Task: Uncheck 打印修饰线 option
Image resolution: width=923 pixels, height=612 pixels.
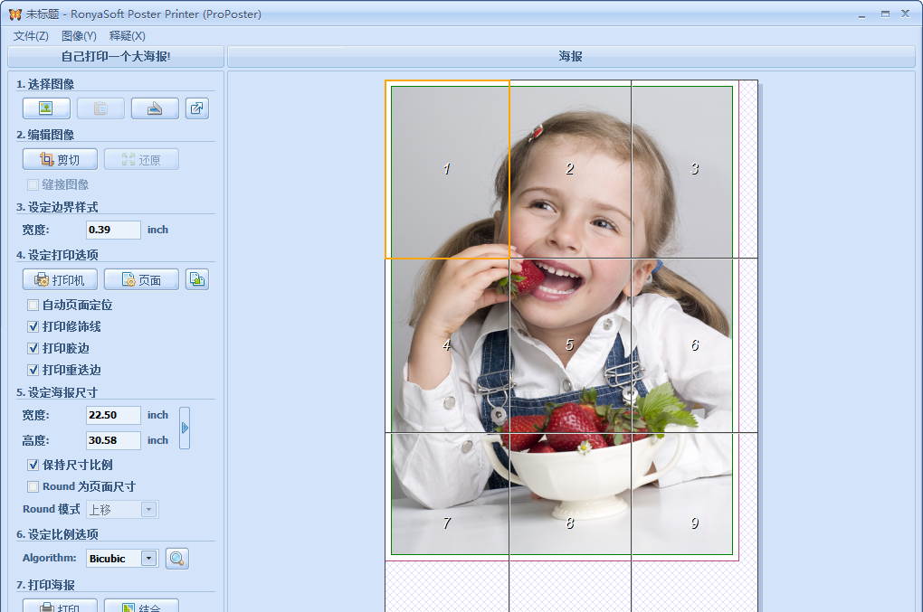Action: click(x=33, y=327)
